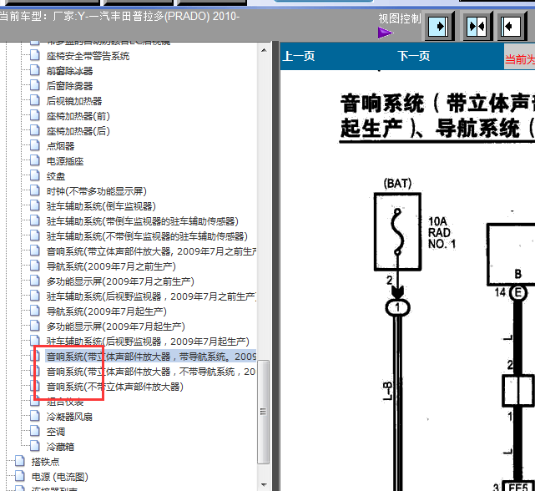Viewport: 535px width, 491px height.
Task: Go to previous page with 上一页
Action: (x=299, y=56)
